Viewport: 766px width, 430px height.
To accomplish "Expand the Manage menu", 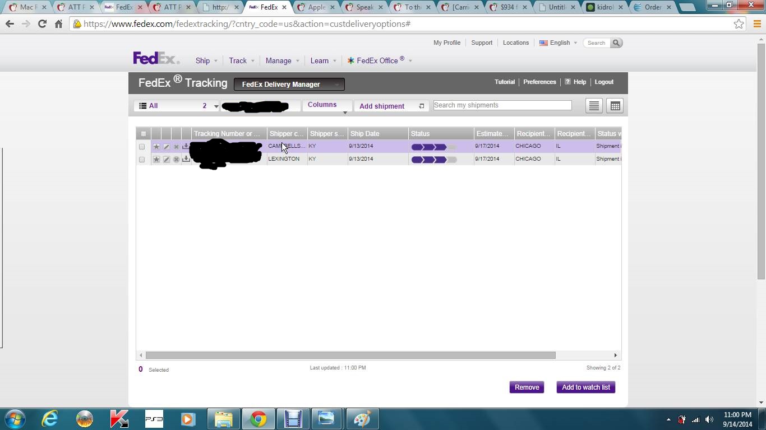I will coord(282,60).
